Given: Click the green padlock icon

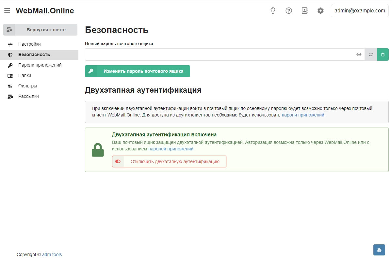Looking at the screenshot, I should [x=98, y=150].
